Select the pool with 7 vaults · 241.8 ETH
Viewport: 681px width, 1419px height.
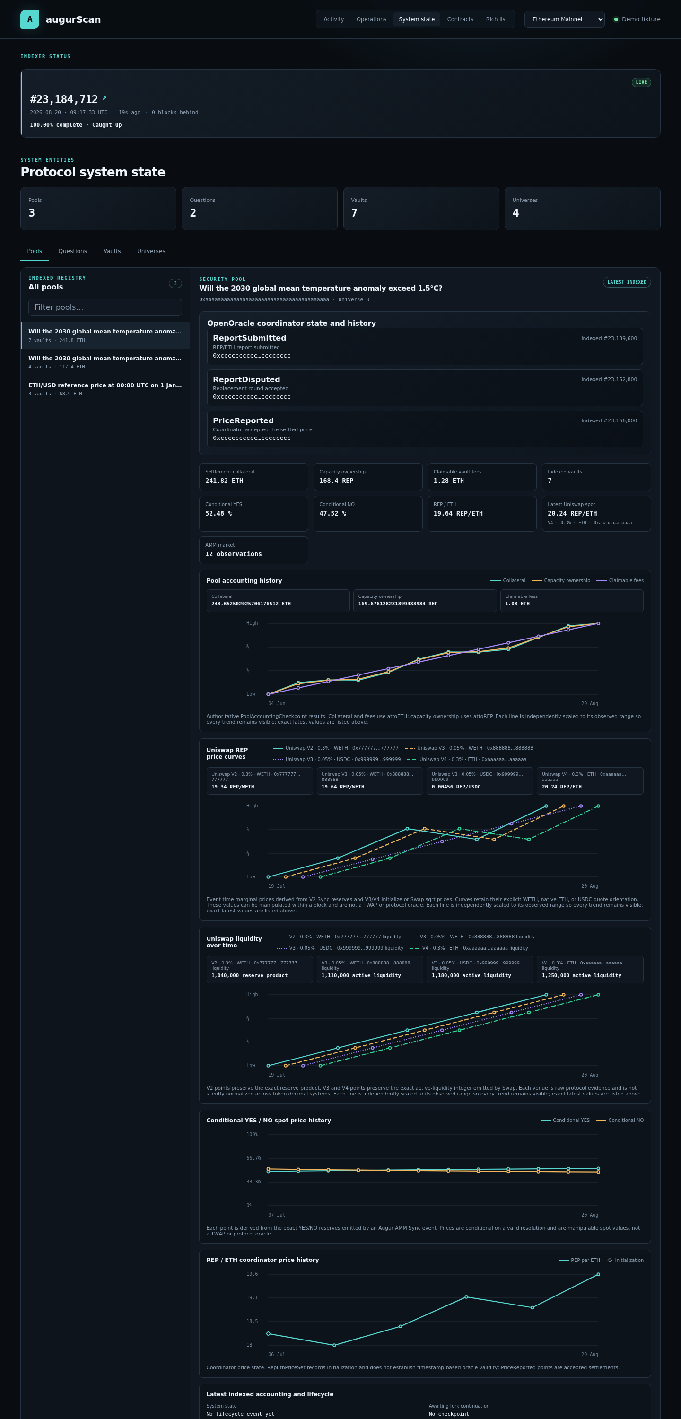[x=105, y=335]
